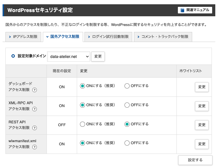Image resolution: width=219 pixels, height=167 pixels.
Task: Click the ON status in ダッシュボード row
Action: [62, 87]
